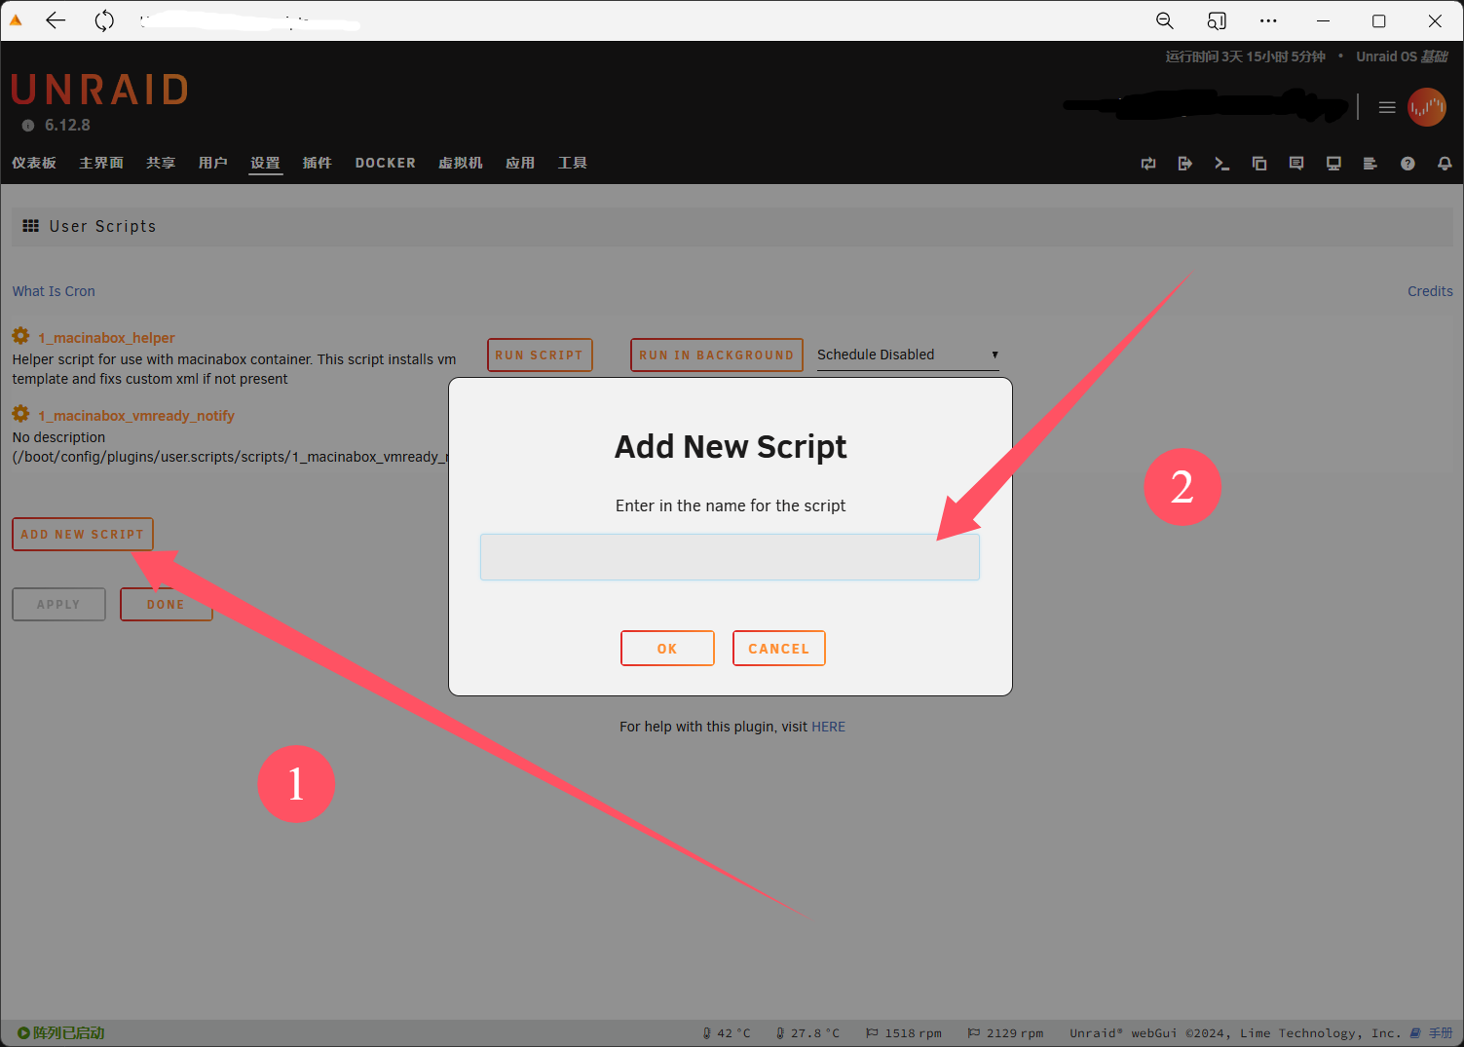Click the help question mark icon
The height and width of the screenshot is (1047, 1464).
tap(1408, 164)
